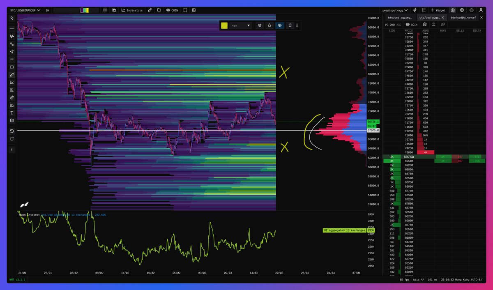Screen dimensions: 493x290
Task: Close the active btc/usd aggr... tab
Action: [443, 18]
